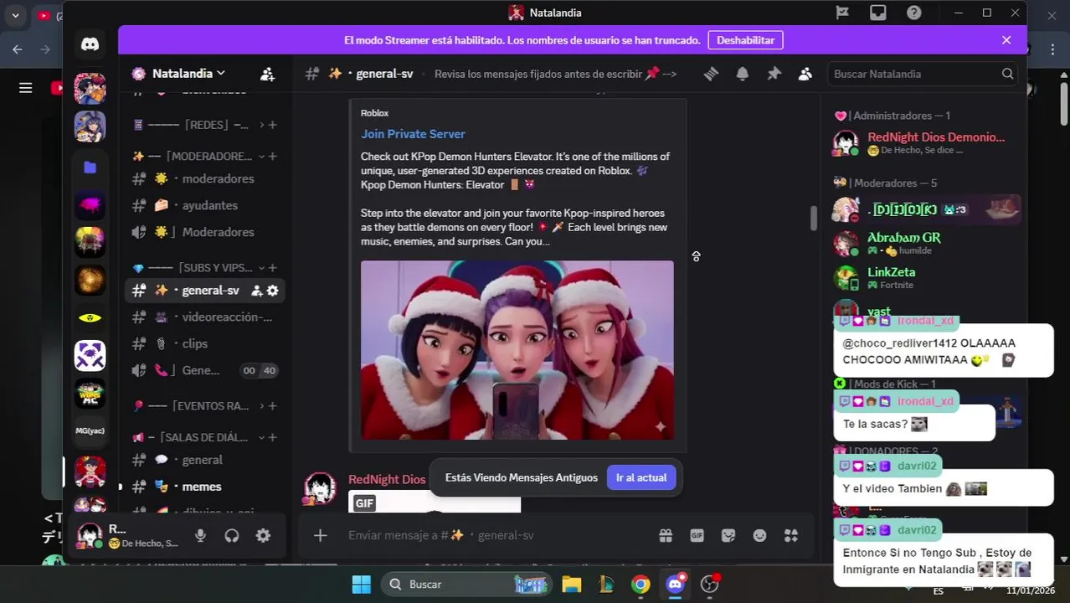Open the flag icon in the title bar

[842, 13]
